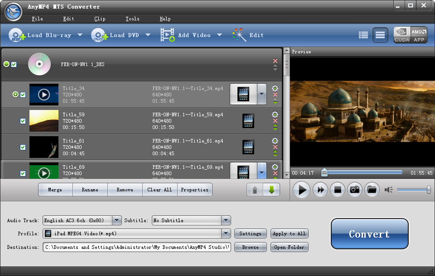
Task: Expand the Title_34 entry
Action: pyautogui.click(x=15, y=95)
